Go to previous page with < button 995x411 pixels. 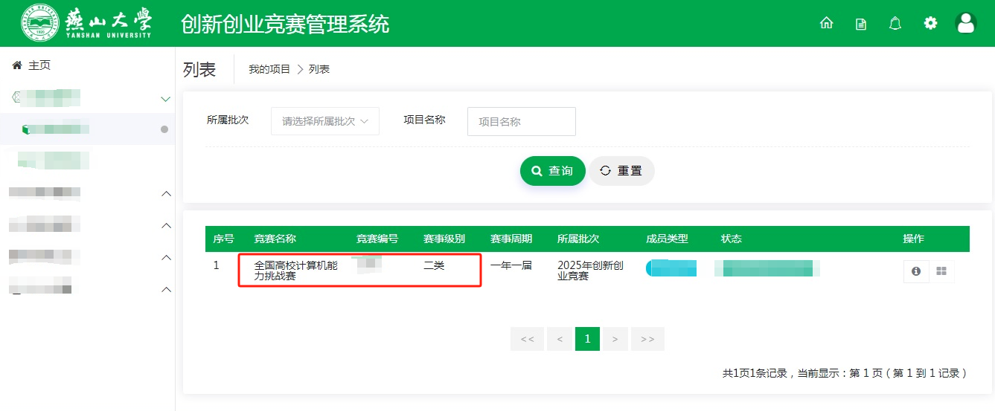click(559, 339)
